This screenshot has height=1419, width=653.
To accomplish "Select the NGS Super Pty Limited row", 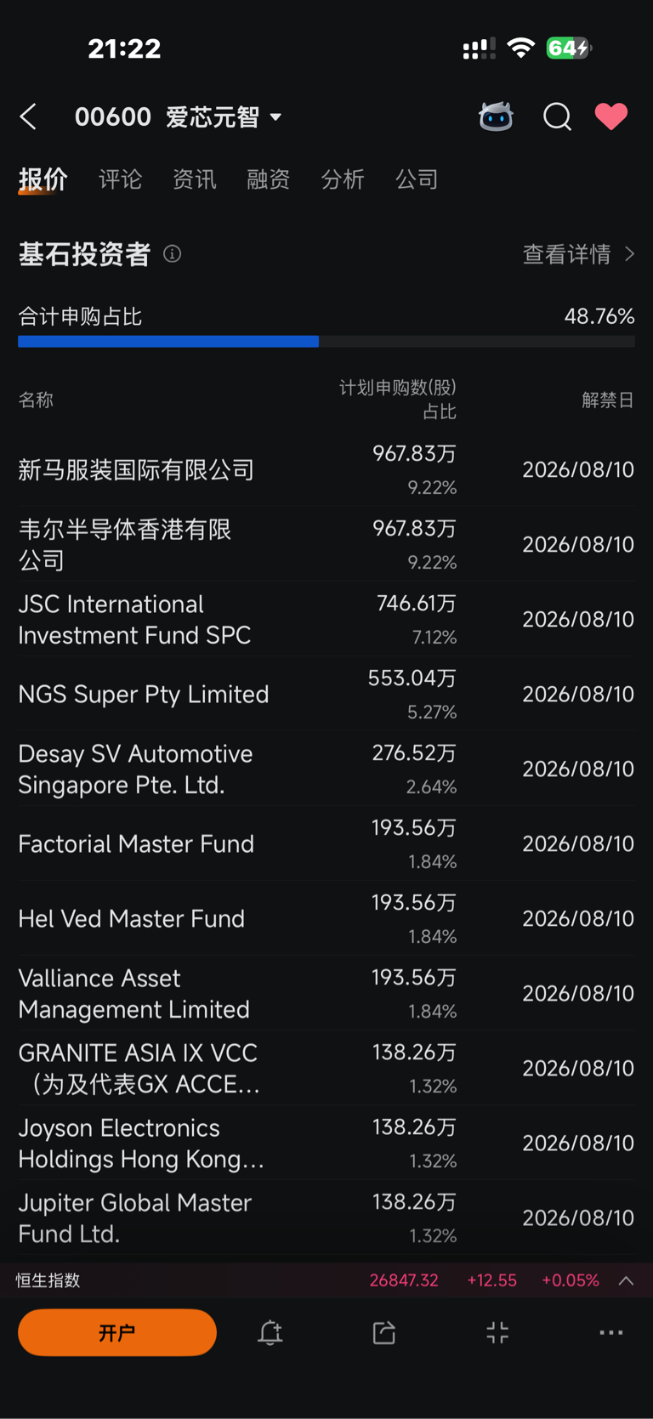I will point(326,694).
